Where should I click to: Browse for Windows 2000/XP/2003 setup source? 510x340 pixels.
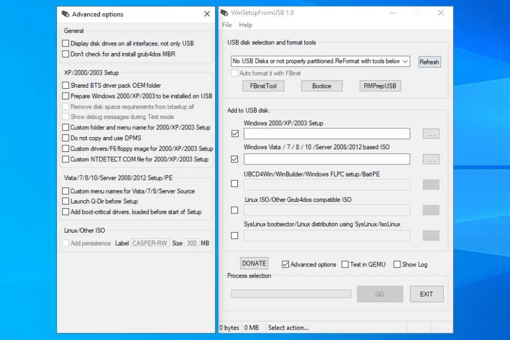coord(431,133)
